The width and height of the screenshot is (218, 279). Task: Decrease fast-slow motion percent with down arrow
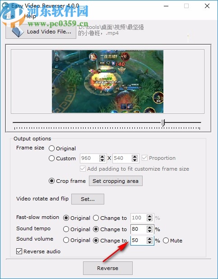(149, 220)
